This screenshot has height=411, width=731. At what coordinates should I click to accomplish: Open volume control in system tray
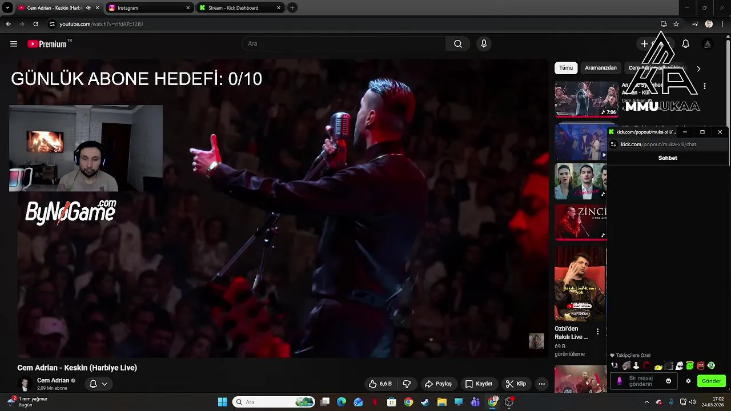click(692, 402)
